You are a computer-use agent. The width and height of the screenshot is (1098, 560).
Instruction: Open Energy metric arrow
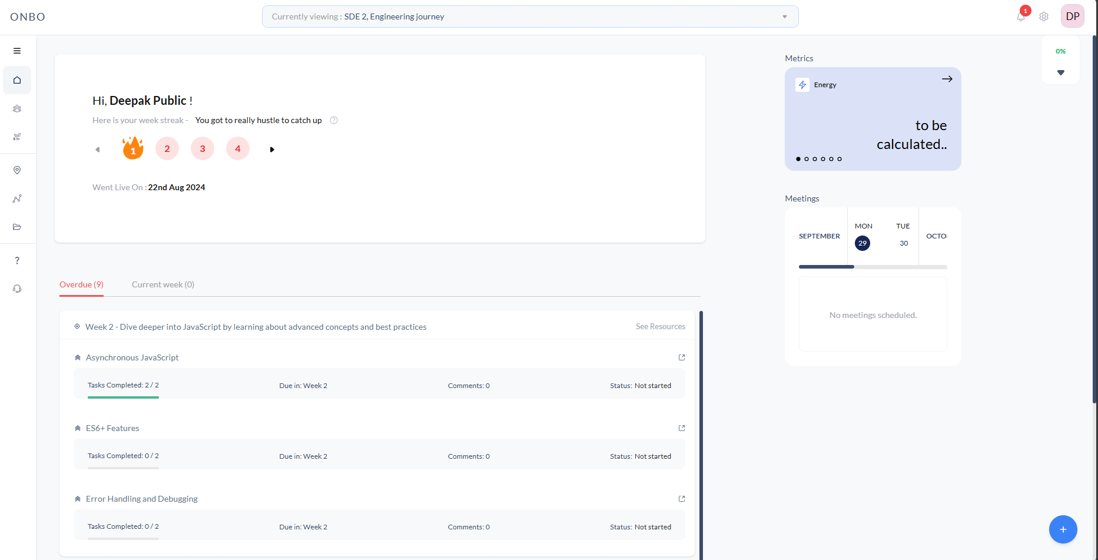click(947, 79)
